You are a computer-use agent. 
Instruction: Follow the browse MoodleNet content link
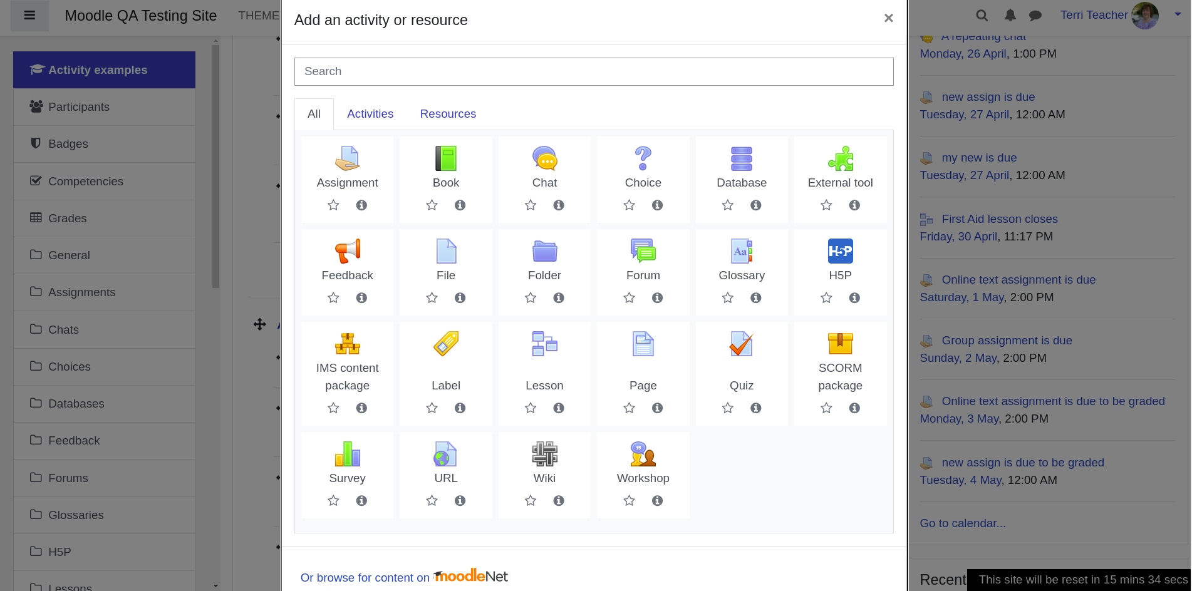(x=404, y=577)
